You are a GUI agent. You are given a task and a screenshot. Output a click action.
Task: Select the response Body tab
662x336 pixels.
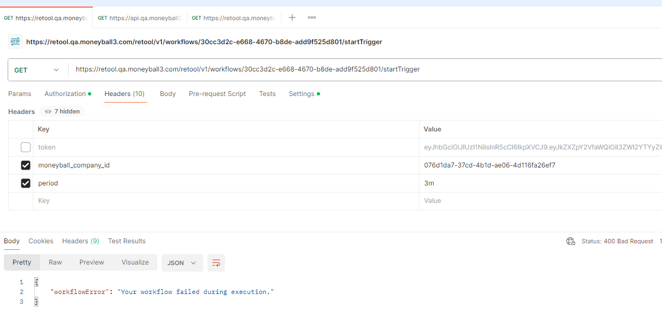pos(11,241)
